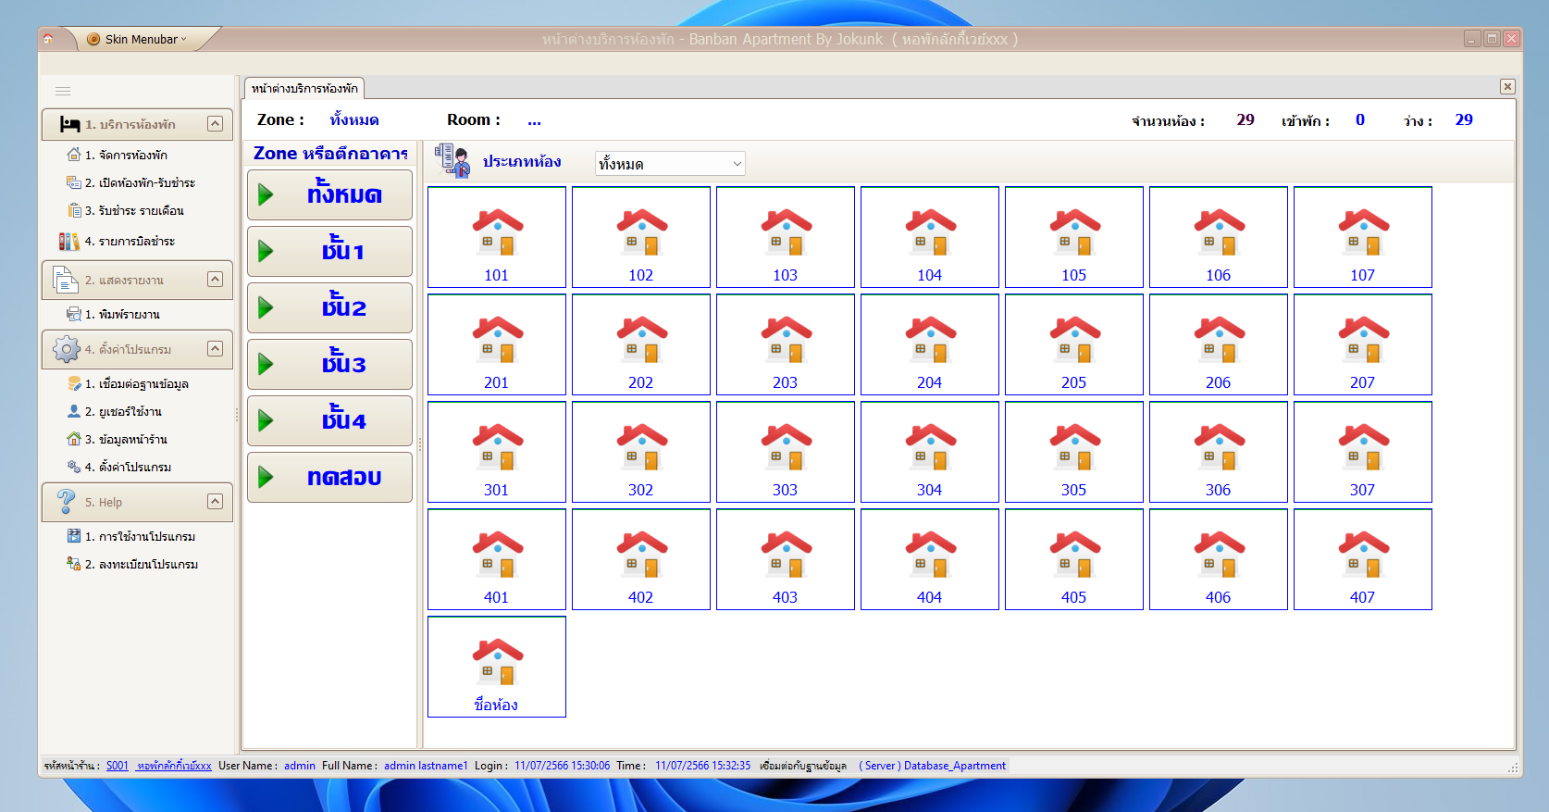Open 1. พิมพ์รายงาน menu item

point(114,314)
